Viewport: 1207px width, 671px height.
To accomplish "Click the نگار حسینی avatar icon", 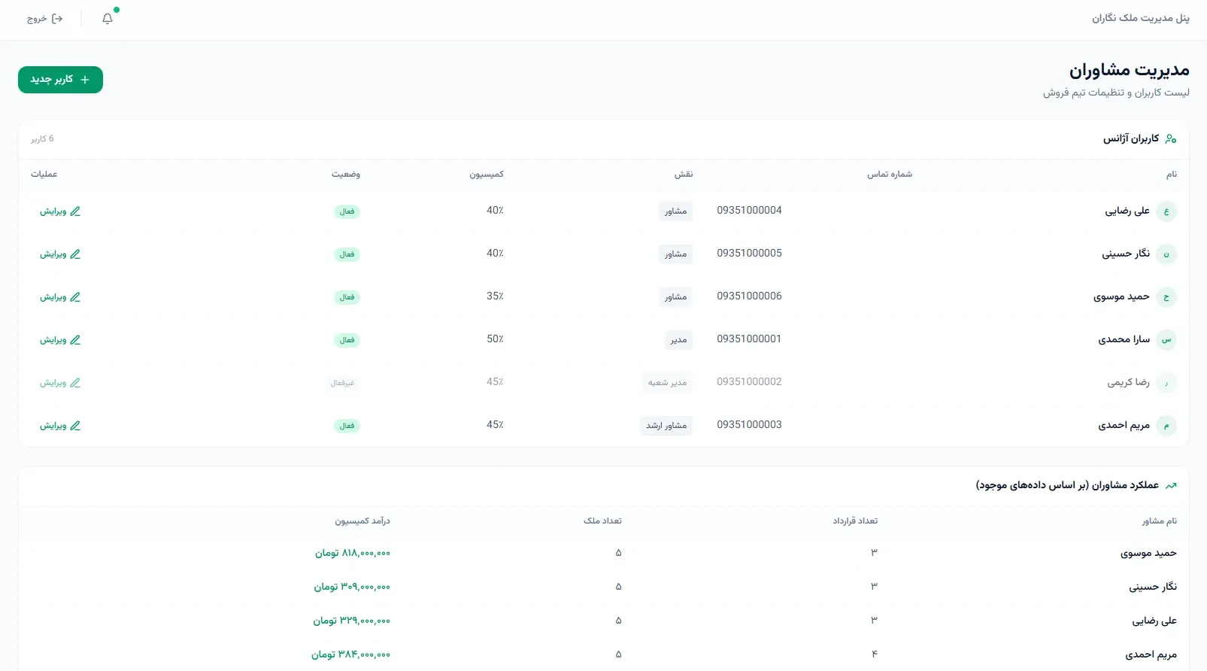I will point(1166,254).
